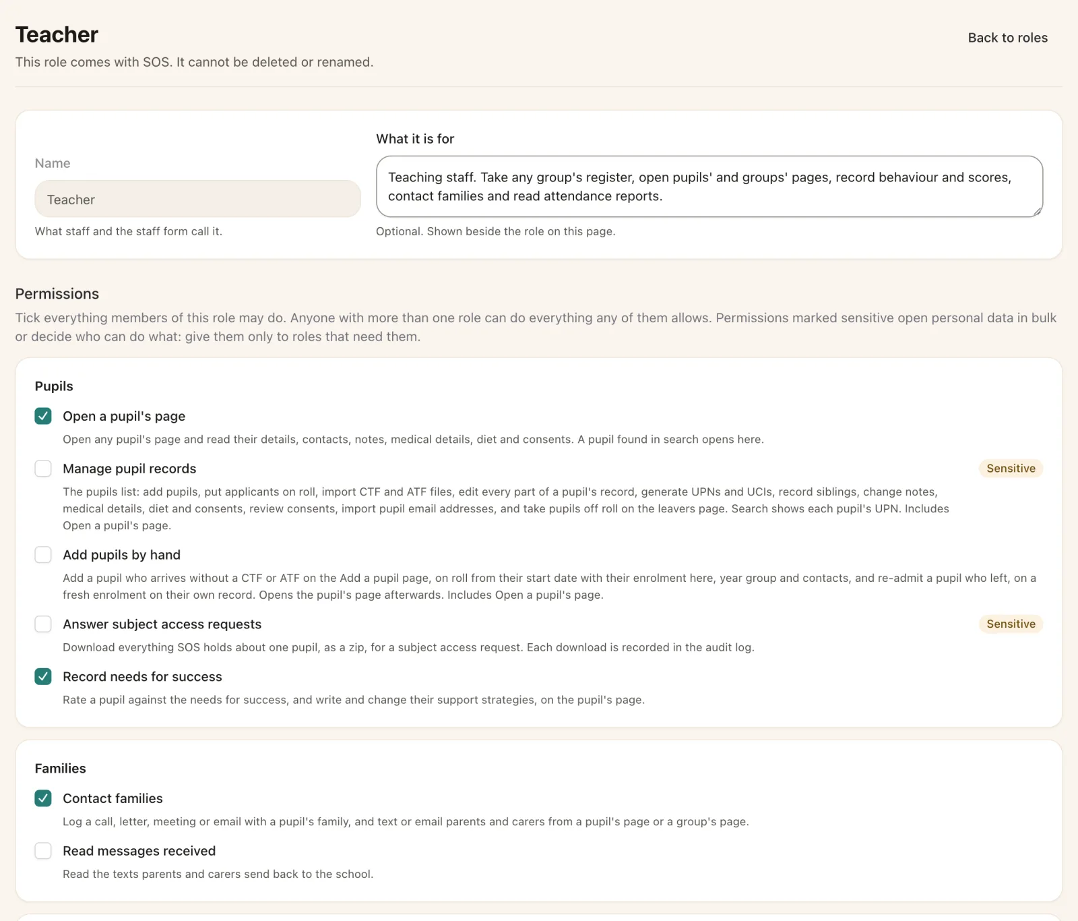Click the Record needs for success label
The image size is (1078, 921).
142,677
